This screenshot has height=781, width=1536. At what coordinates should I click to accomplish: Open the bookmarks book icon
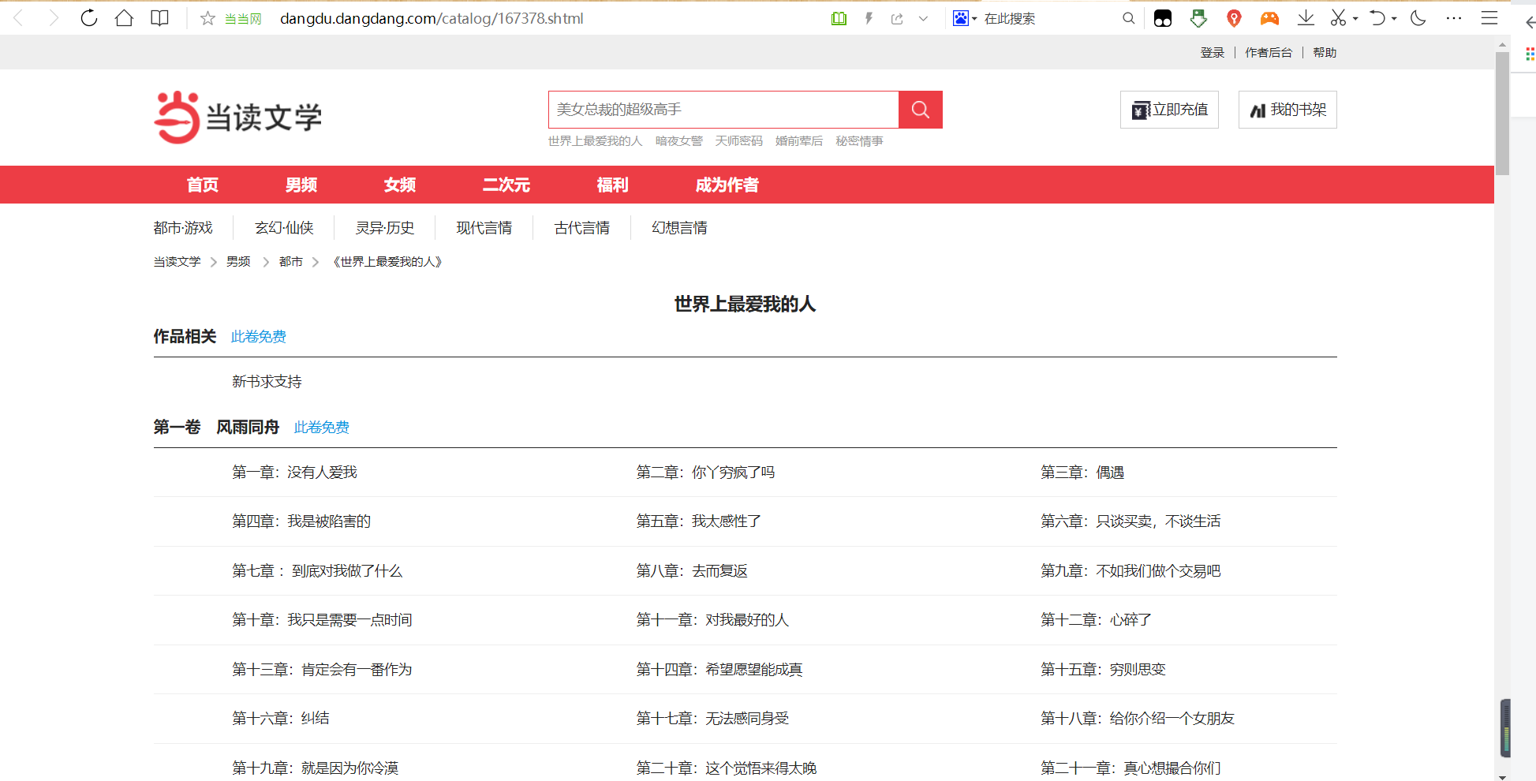(159, 18)
